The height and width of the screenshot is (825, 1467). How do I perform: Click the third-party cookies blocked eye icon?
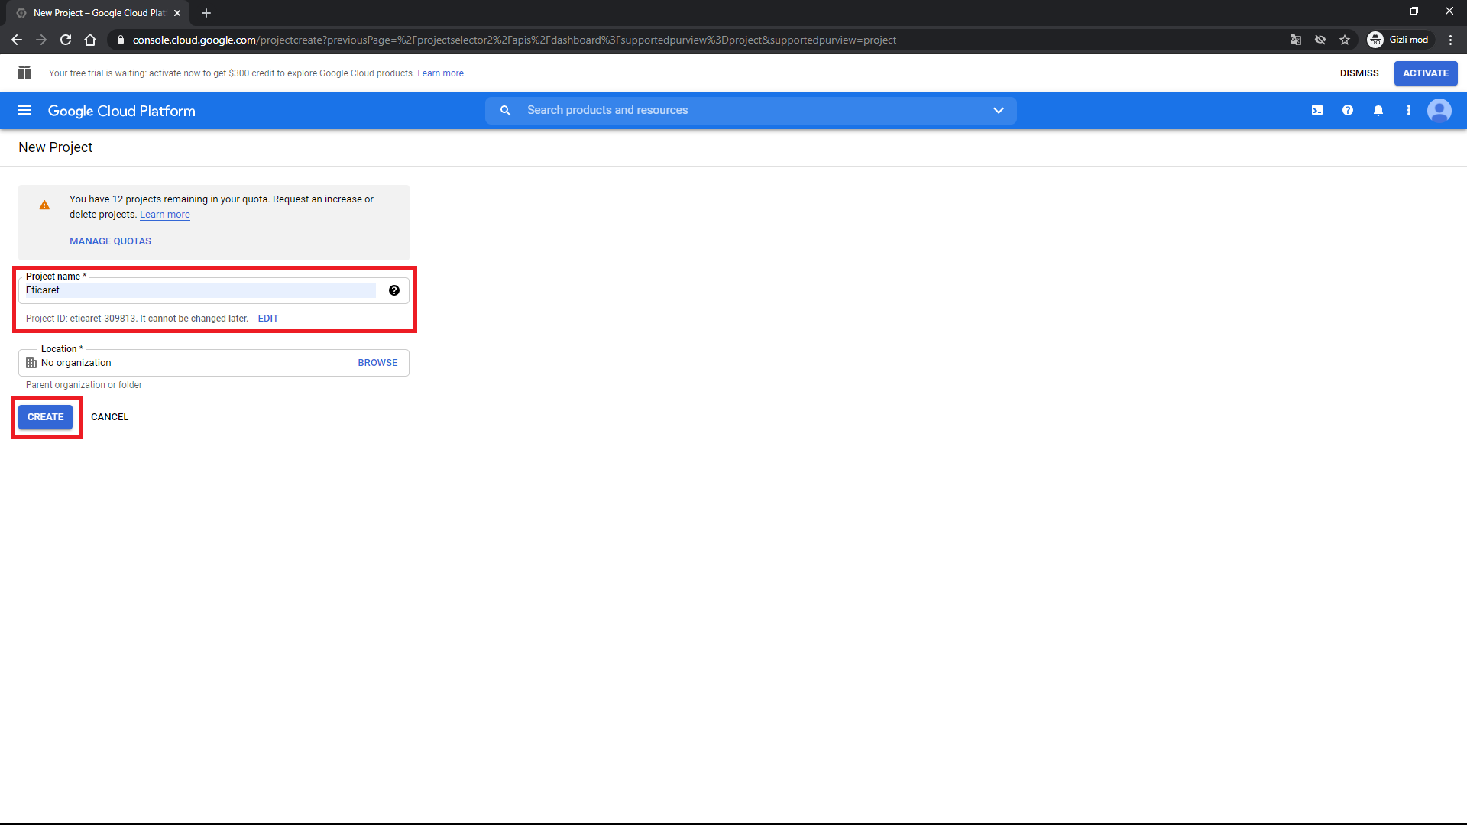coord(1320,40)
